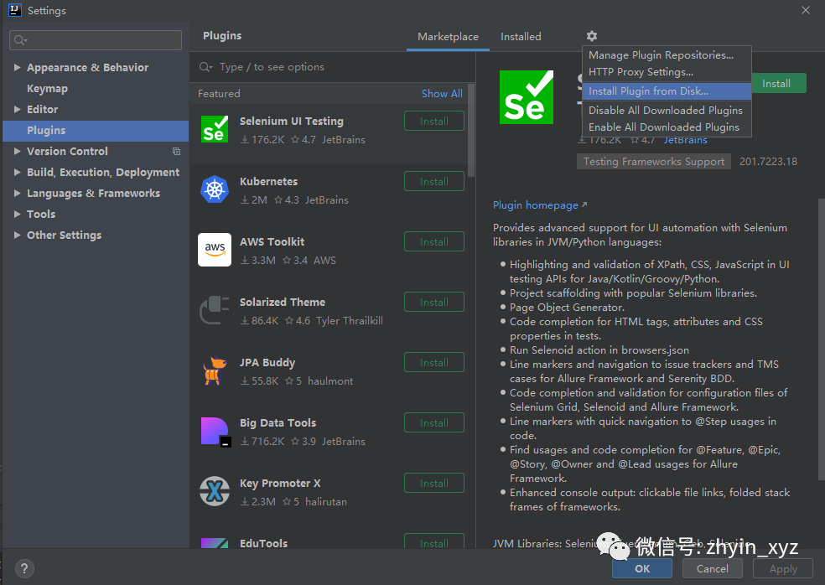Click the JetBrains vendor link in details

[x=685, y=140]
